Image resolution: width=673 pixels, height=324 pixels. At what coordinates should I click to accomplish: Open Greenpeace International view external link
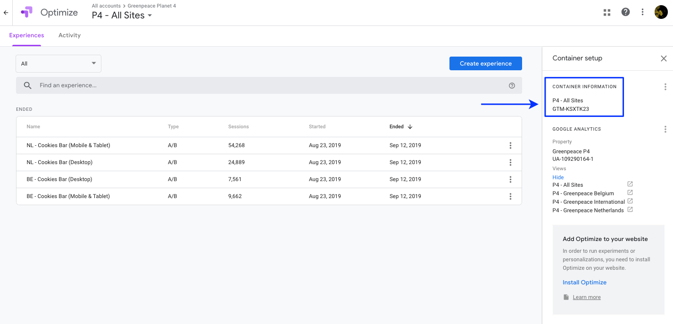point(630,201)
